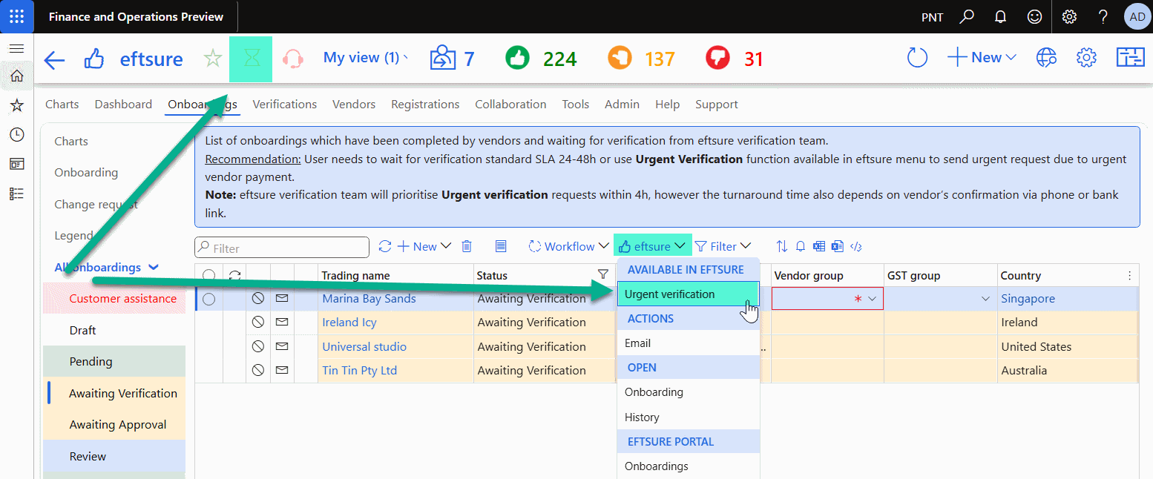This screenshot has width=1153, height=479.
Task: Click the envelope icon in Ireland Icy row
Action: tap(282, 323)
